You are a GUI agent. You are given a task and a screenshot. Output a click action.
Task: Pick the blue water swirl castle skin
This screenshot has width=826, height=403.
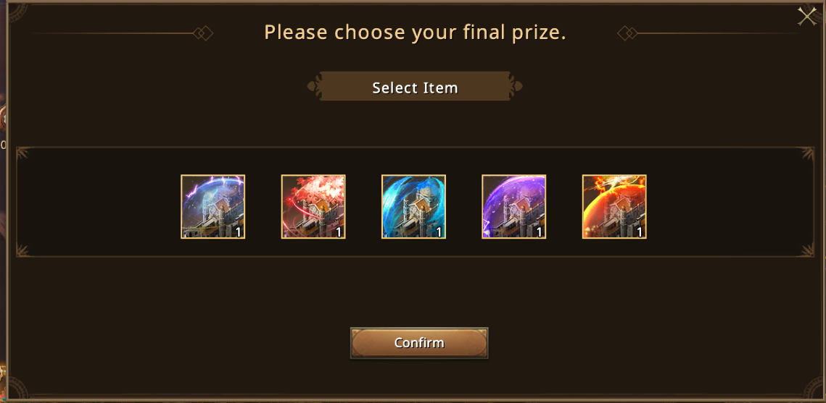413,207
